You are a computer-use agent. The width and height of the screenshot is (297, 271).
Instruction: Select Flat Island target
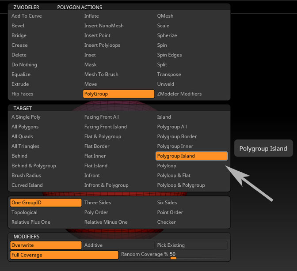[x=96, y=166]
